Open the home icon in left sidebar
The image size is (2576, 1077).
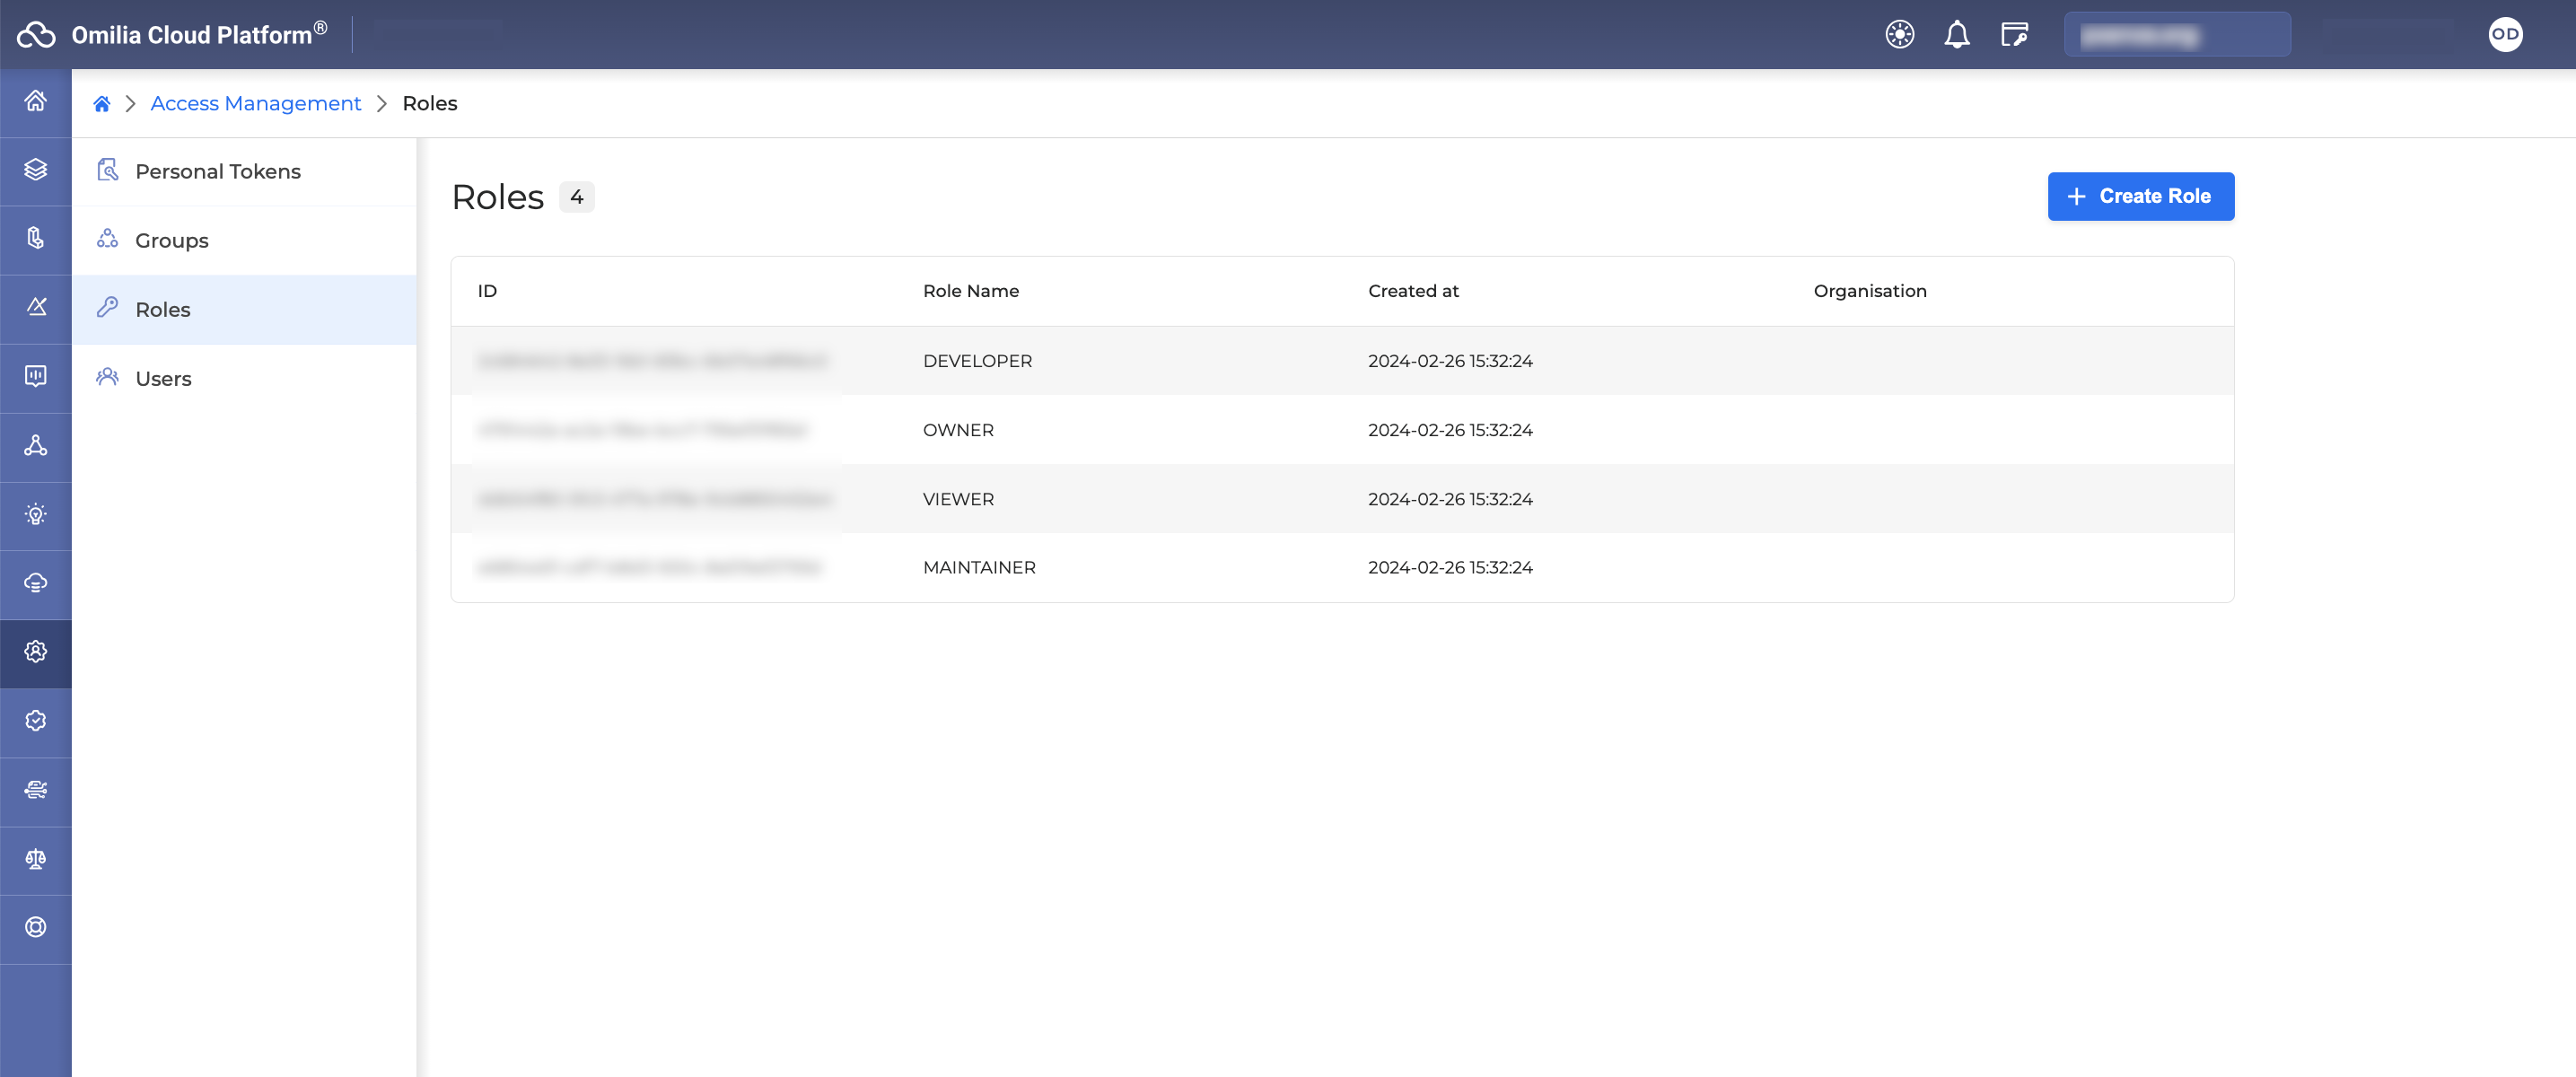tap(36, 101)
